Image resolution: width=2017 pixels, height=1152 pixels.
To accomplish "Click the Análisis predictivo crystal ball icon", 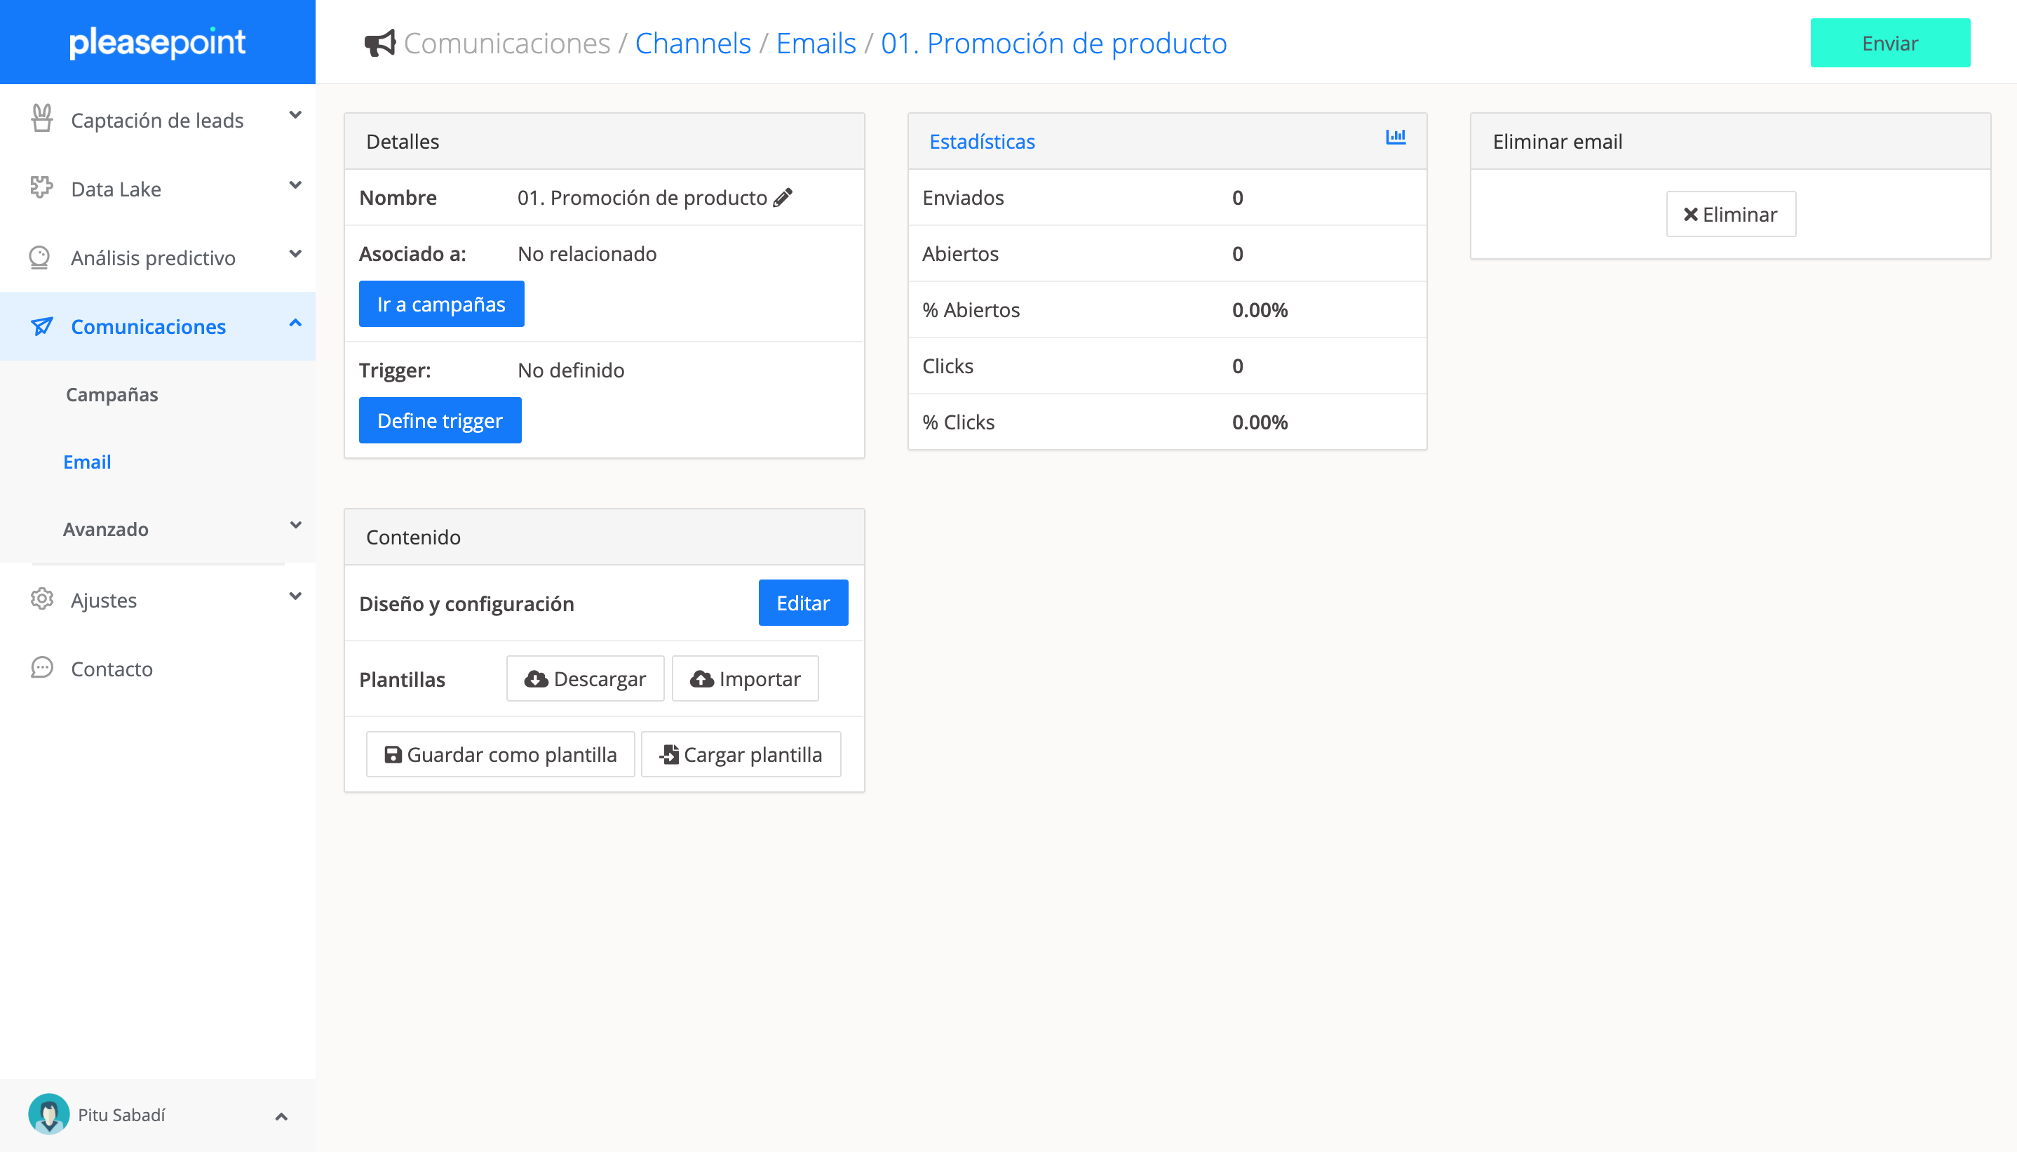I will coord(39,257).
